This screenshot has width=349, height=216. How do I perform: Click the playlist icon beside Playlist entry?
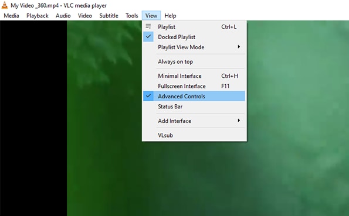click(148, 26)
